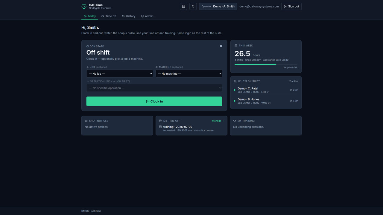Viewport: 383px width, 215px height.
Task: Open the Operator Demo · A. Smith selector
Action: tap(218, 6)
